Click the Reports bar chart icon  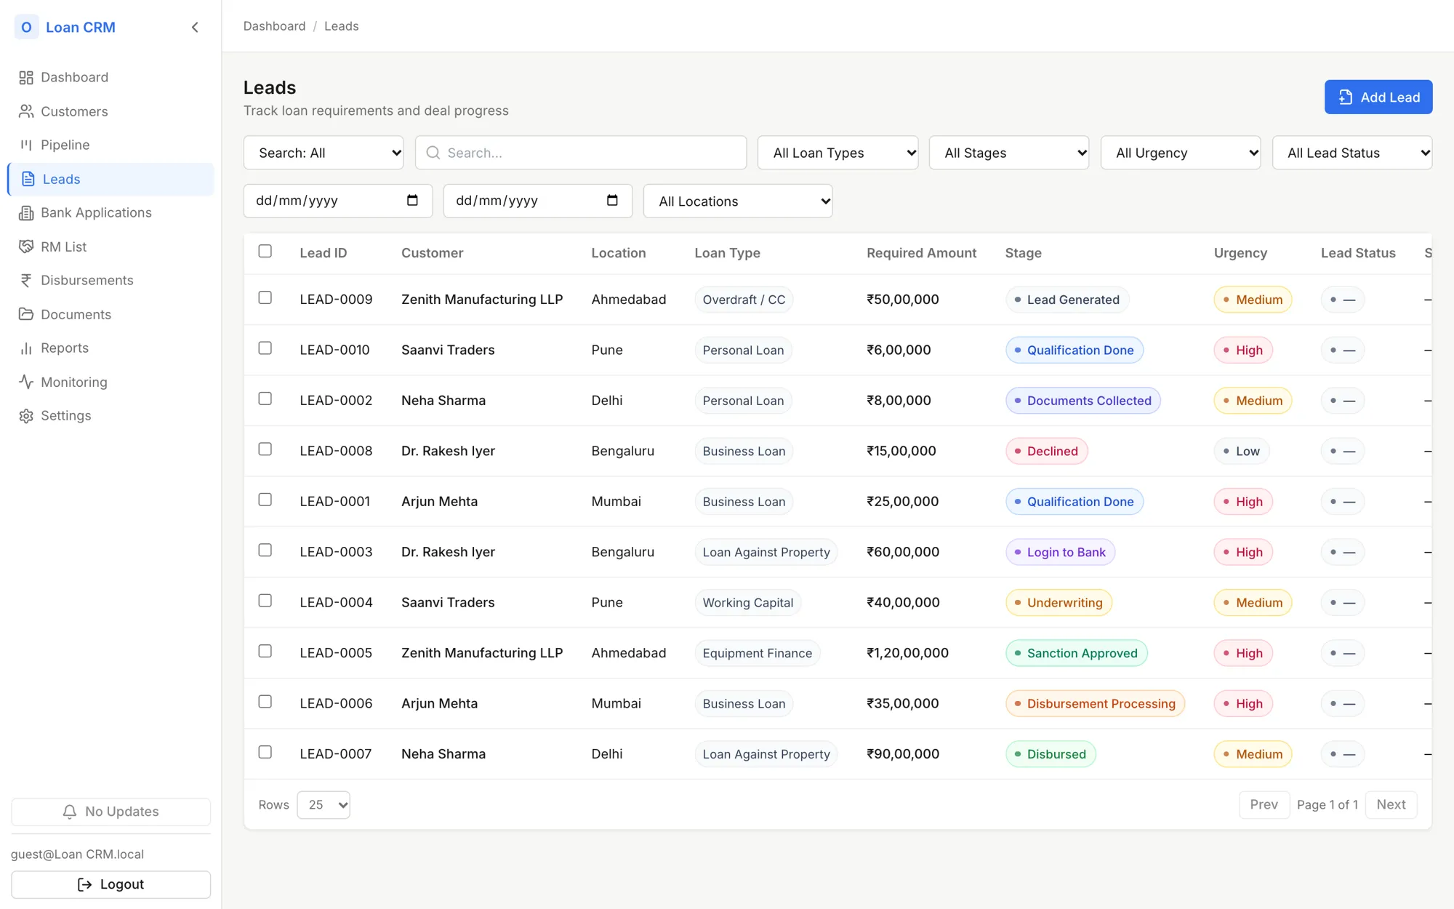[26, 348]
